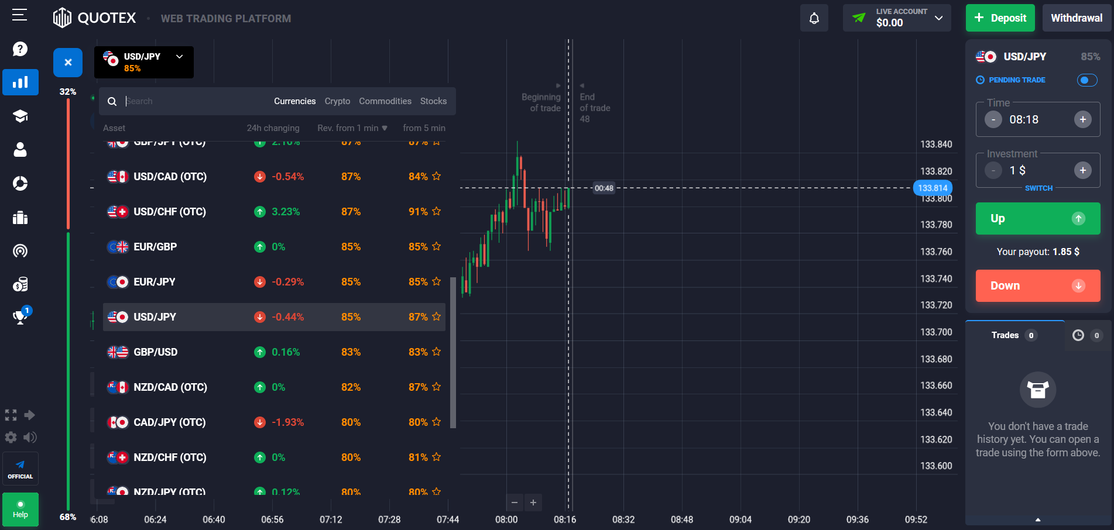Screen dimensions: 1114x530
Task: Close the asset list with X button
Action: [x=68, y=62]
